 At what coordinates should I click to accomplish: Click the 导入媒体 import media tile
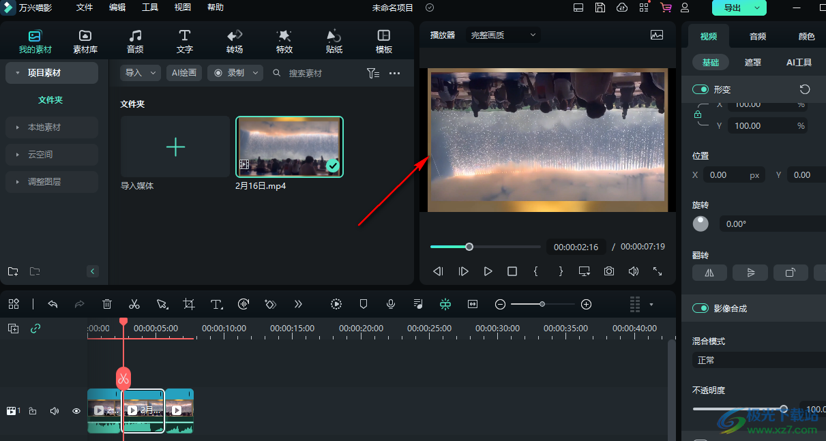(175, 147)
